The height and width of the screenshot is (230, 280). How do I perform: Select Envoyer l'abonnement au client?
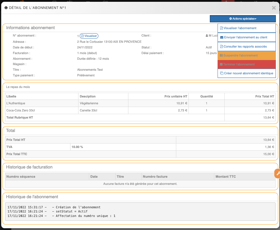click(x=246, y=37)
